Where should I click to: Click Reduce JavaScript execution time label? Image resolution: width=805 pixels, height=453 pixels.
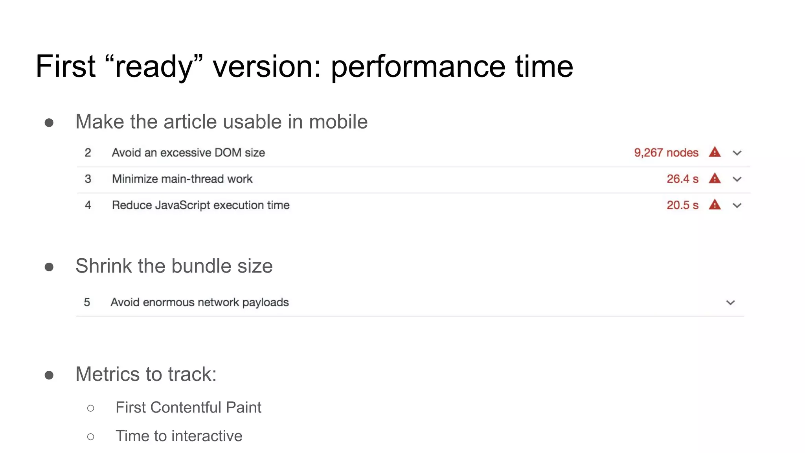tap(200, 205)
